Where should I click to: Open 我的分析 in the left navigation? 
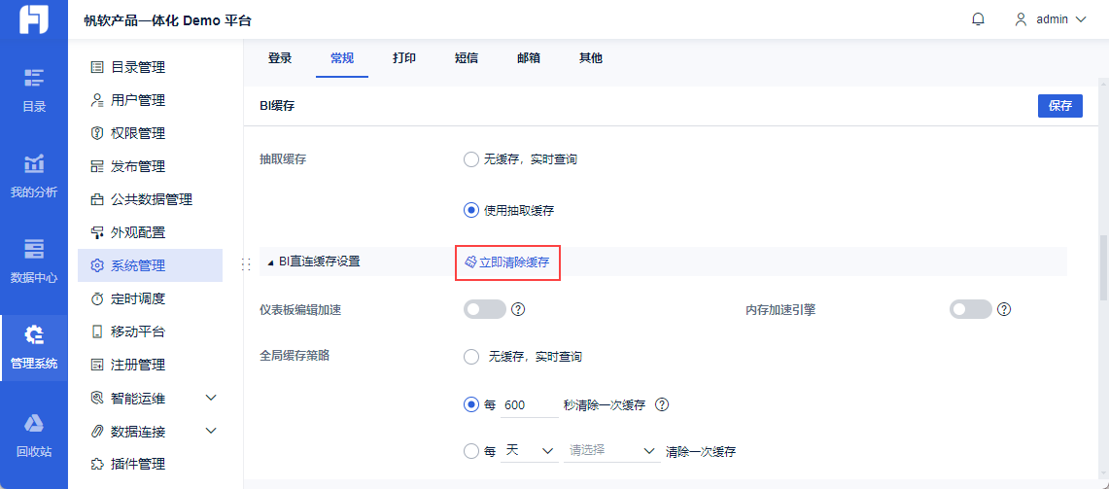(x=34, y=176)
